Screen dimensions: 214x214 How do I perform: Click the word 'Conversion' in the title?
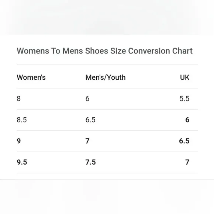pyautogui.click(x=149, y=51)
